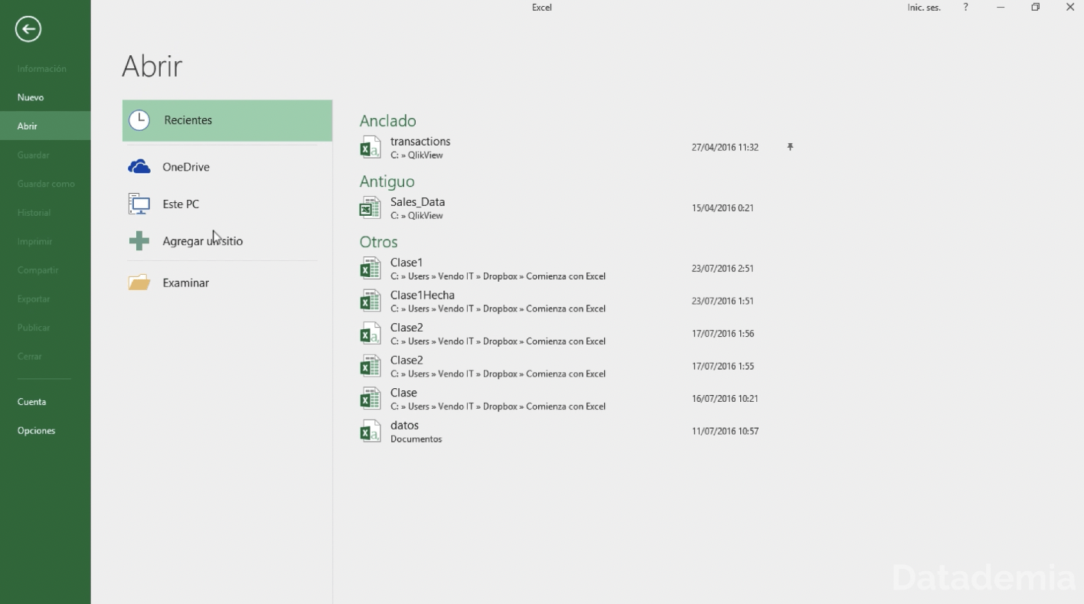The width and height of the screenshot is (1084, 604).
Task: Click the green plus icon for Agregar un sitio
Action: (139, 240)
